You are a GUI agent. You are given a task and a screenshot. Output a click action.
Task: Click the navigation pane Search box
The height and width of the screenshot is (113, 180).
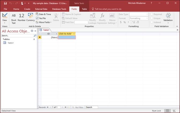pyautogui.click(x=17, y=35)
